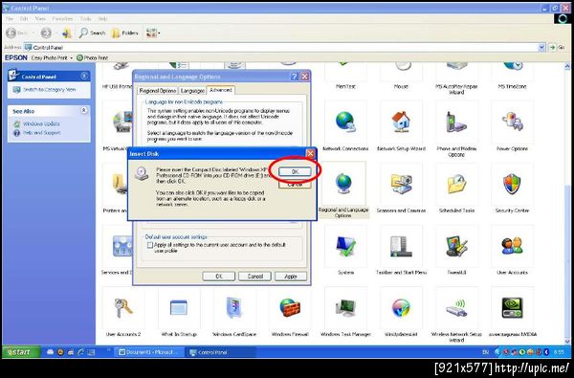
Task: Open the Favorites menu
Action: tap(62, 18)
